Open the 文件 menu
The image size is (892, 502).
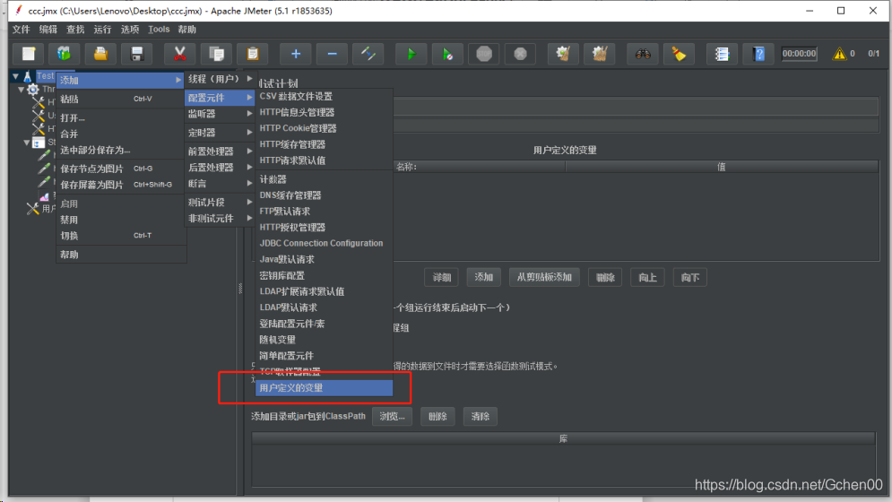21,29
